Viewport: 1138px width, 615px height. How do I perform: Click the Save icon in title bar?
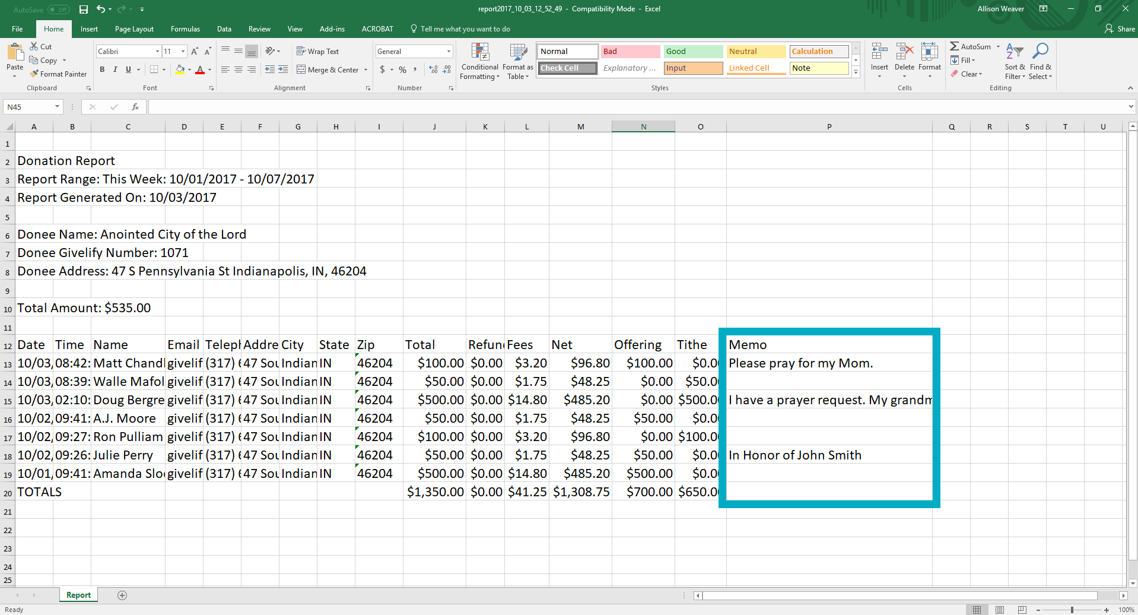tap(84, 9)
